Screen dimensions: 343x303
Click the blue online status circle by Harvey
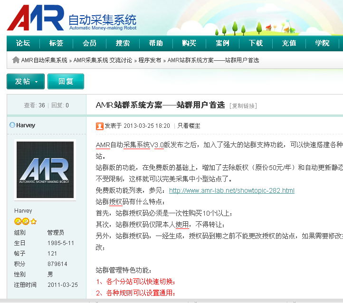click(12, 125)
